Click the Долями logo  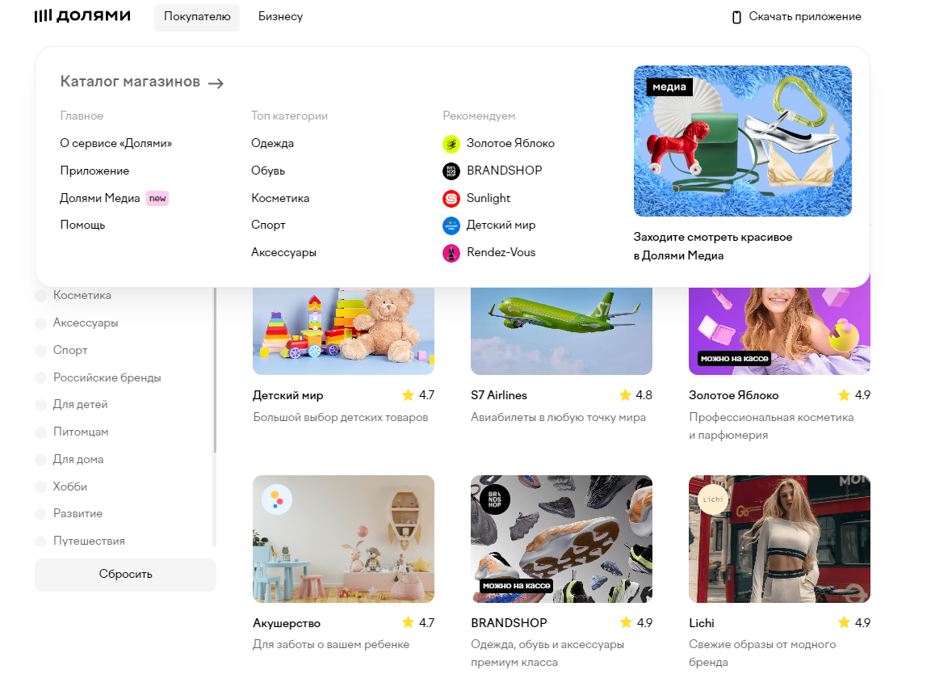click(82, 16)
